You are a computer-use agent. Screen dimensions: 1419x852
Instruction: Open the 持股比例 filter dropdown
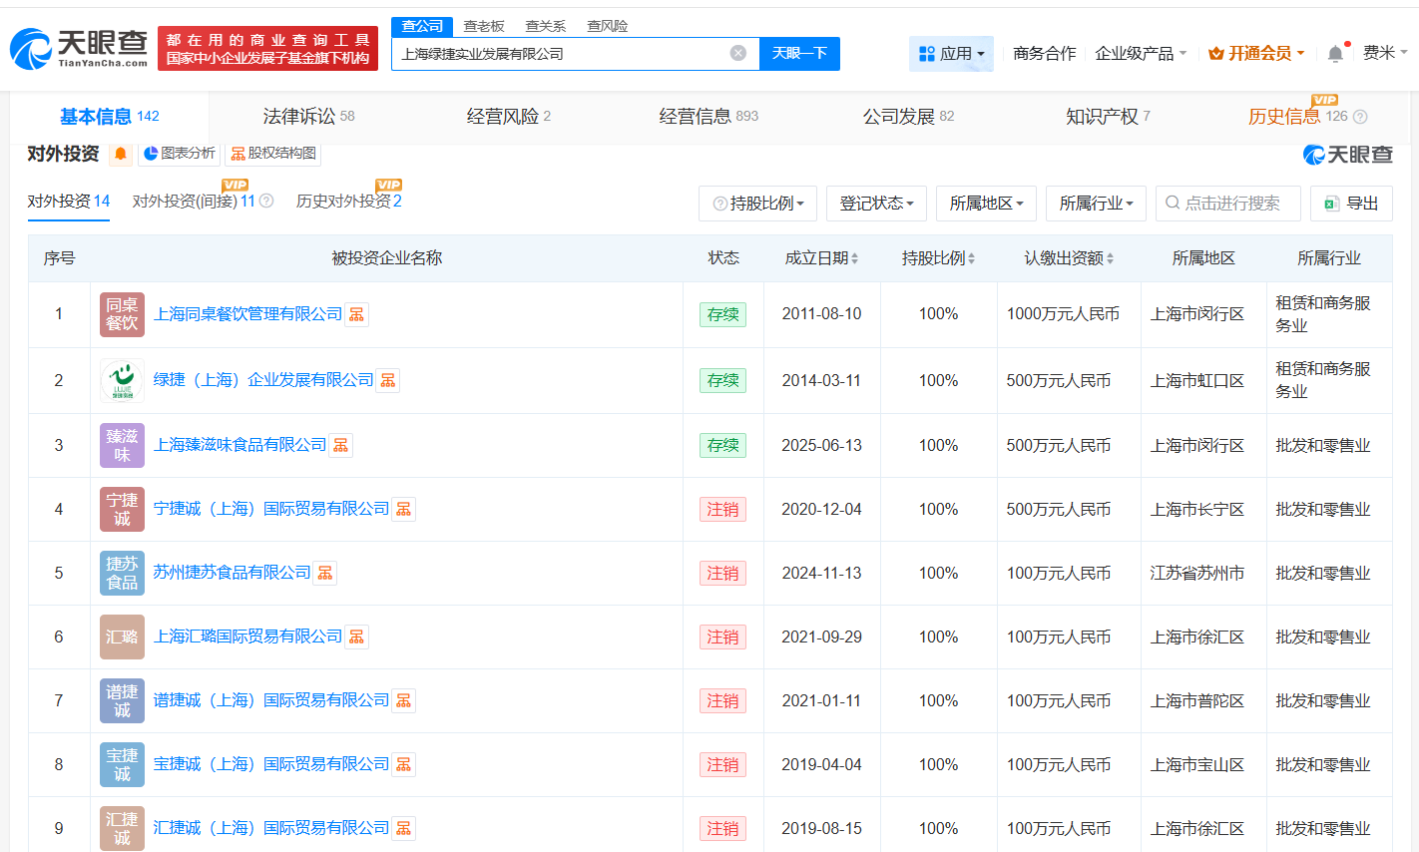pos(757,203)
